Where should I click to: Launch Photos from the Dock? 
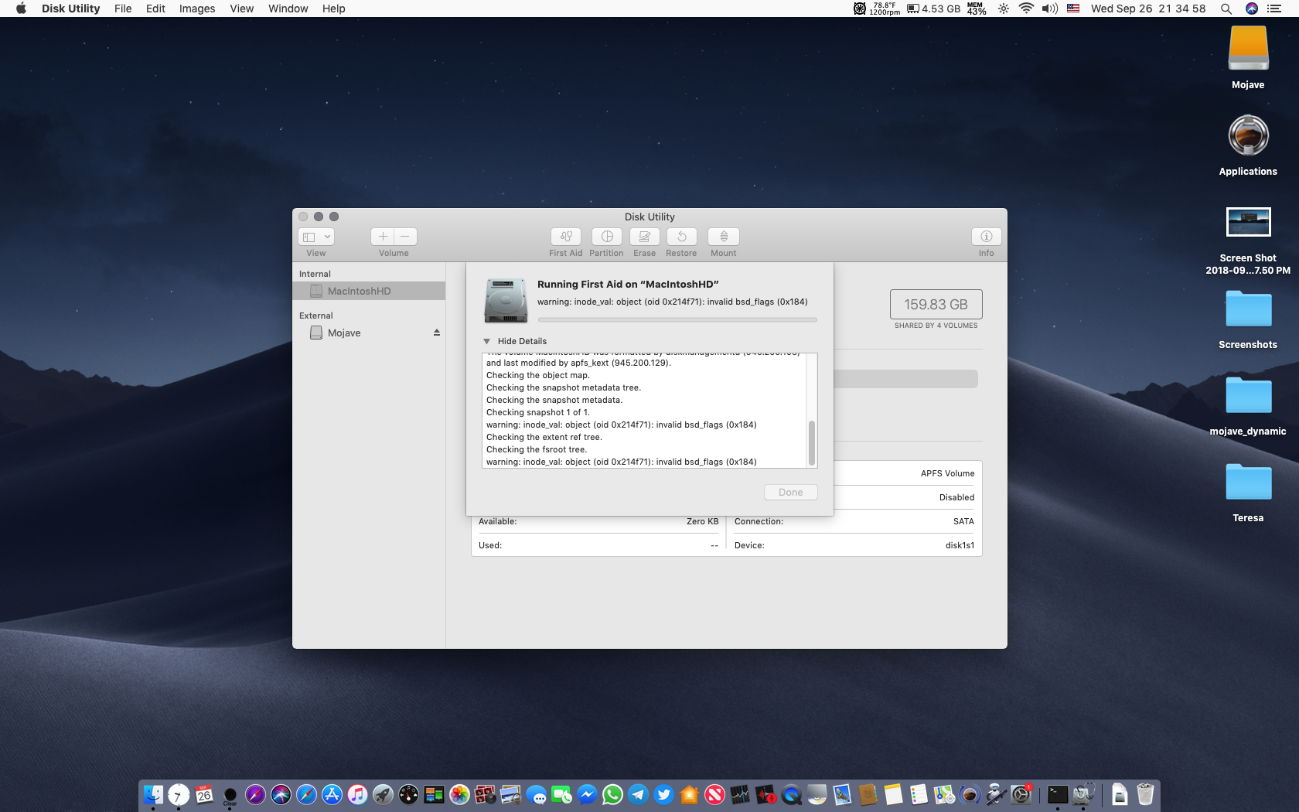tap(459, 794)
